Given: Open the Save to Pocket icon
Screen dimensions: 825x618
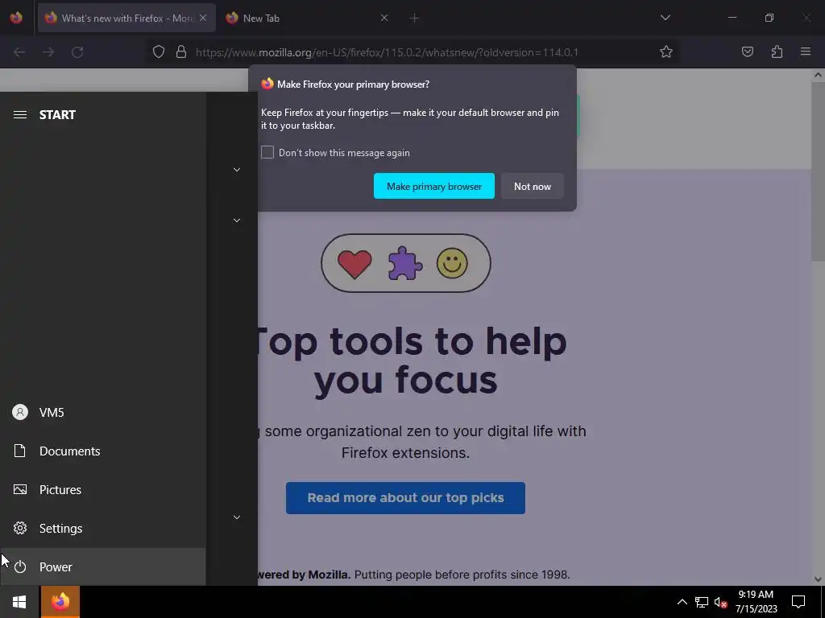Looking at the screenshot, I should tap(747, 52).
